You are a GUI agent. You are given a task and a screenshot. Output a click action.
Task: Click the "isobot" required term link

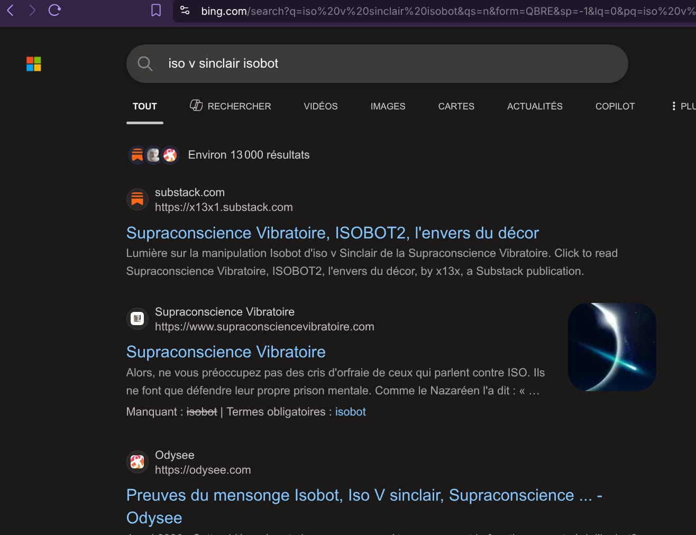click(350, 412)
